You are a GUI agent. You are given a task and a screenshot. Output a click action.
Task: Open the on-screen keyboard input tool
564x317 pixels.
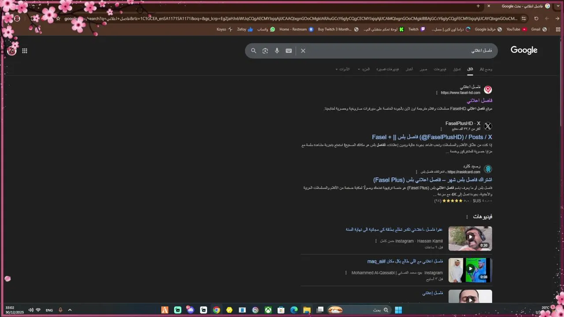tap(289, 51)
